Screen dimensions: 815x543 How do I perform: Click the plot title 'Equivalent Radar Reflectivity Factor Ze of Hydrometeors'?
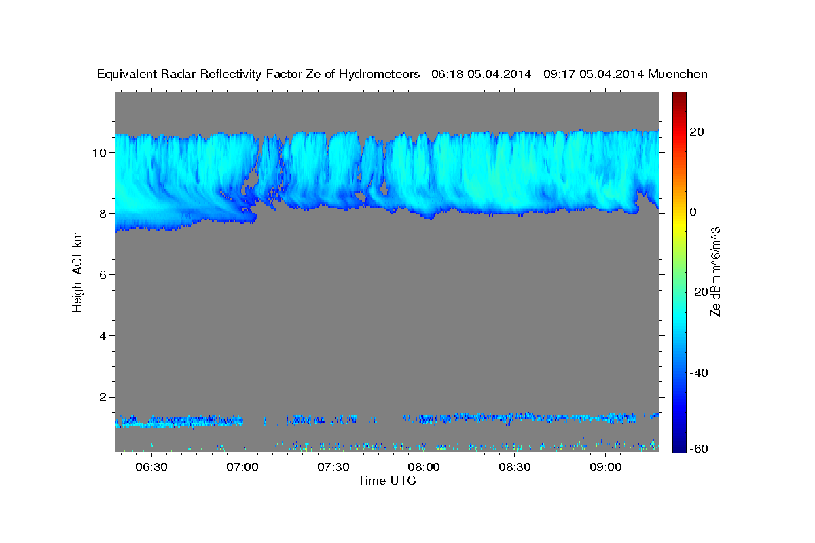pyautogui.click(x=259, y=75)
